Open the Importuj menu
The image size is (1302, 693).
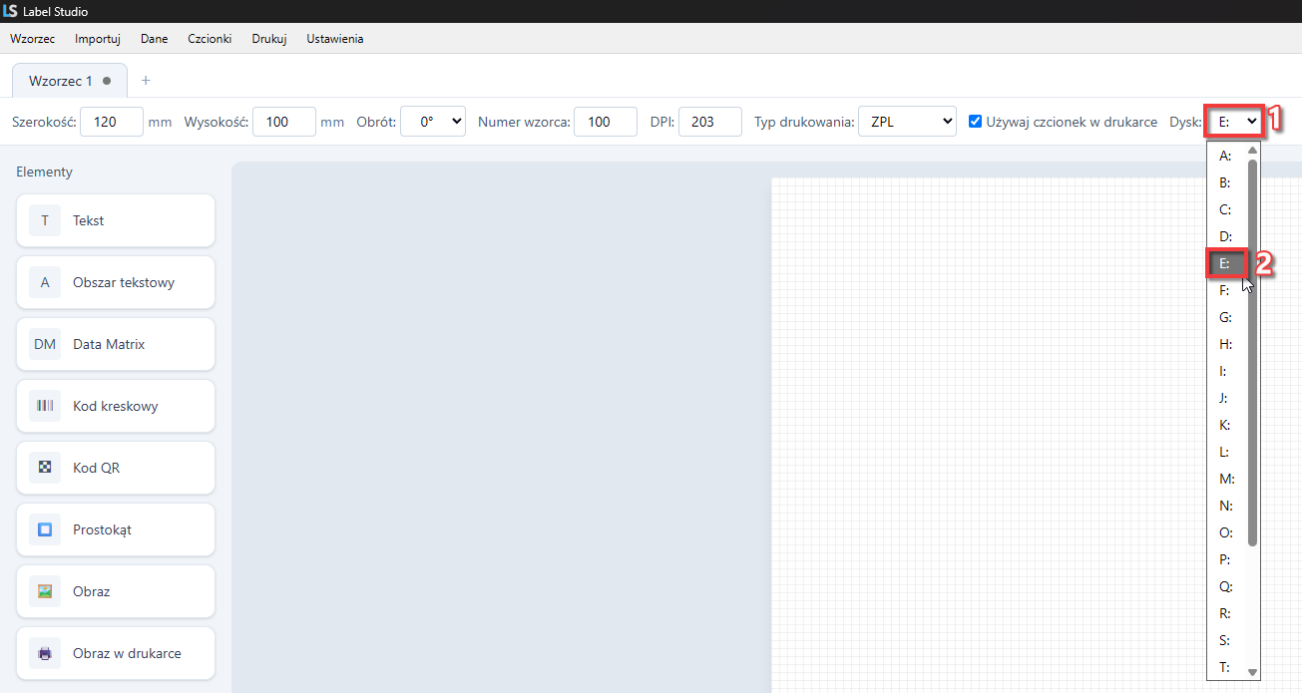(98, 39)
